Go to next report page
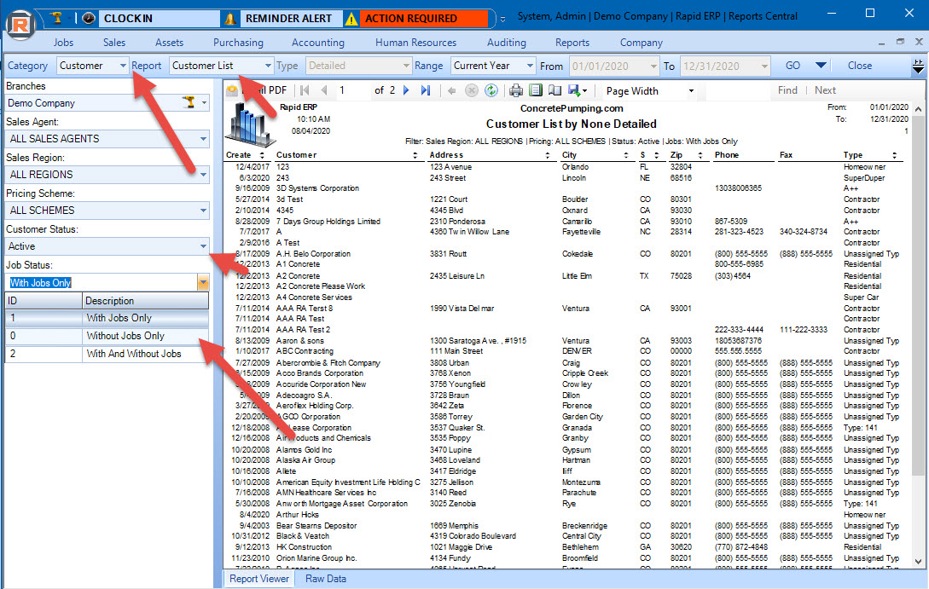 click(x=406, y=90)
